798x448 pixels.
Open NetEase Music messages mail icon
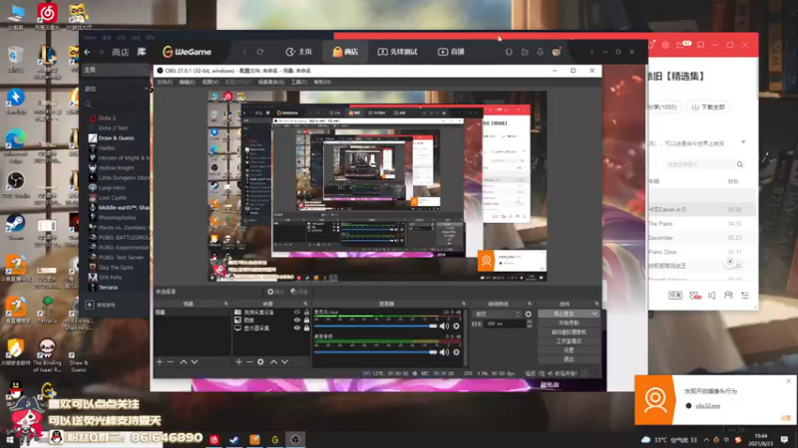click(682, 45)
